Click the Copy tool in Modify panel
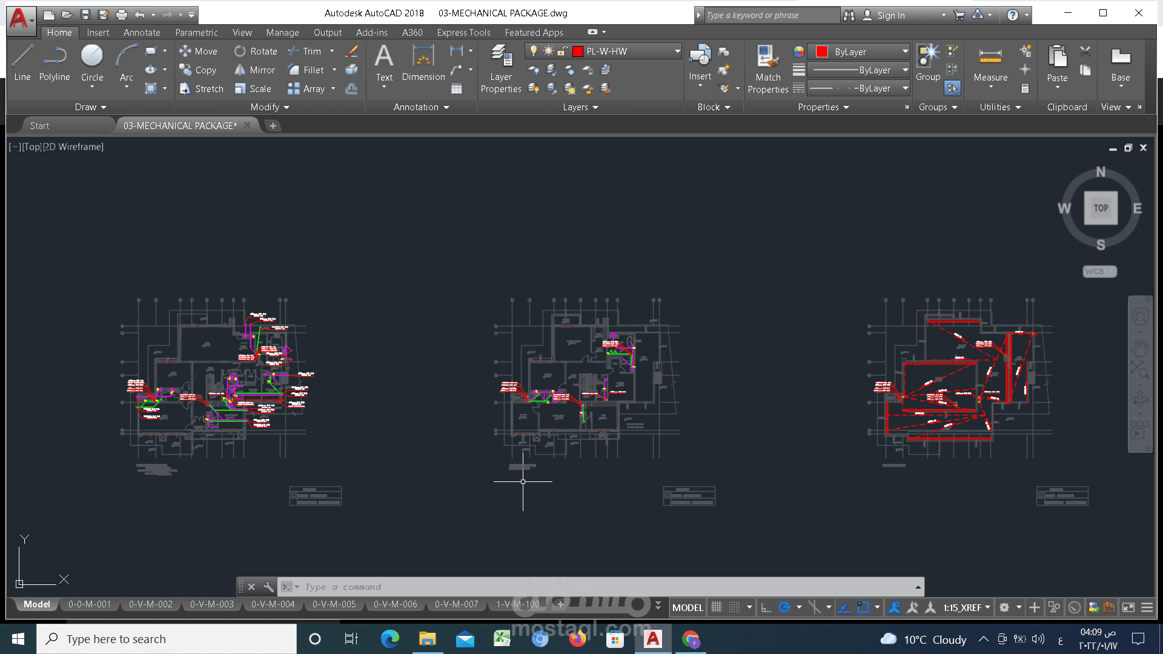Viewport: 1163px width, 654px height. coord(198,70)
